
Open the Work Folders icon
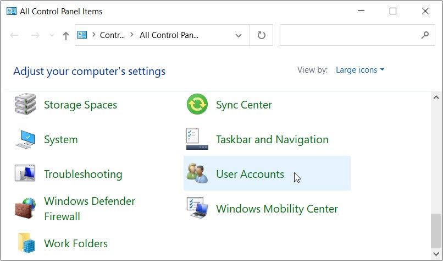(x=25, y=243)
